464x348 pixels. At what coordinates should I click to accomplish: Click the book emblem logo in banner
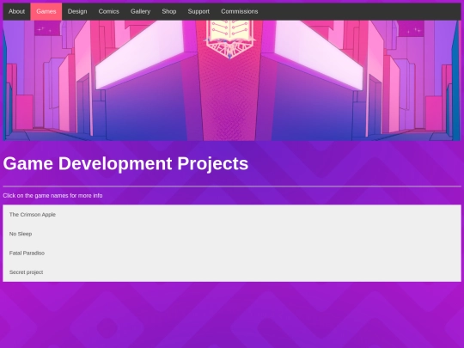click(x=229, y=39)
